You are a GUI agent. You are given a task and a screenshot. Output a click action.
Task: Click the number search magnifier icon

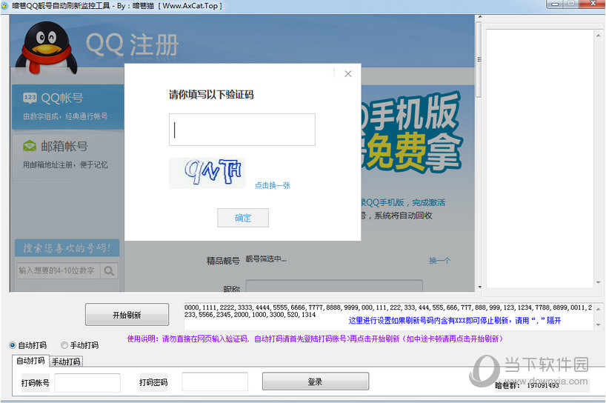coord(109,271)
